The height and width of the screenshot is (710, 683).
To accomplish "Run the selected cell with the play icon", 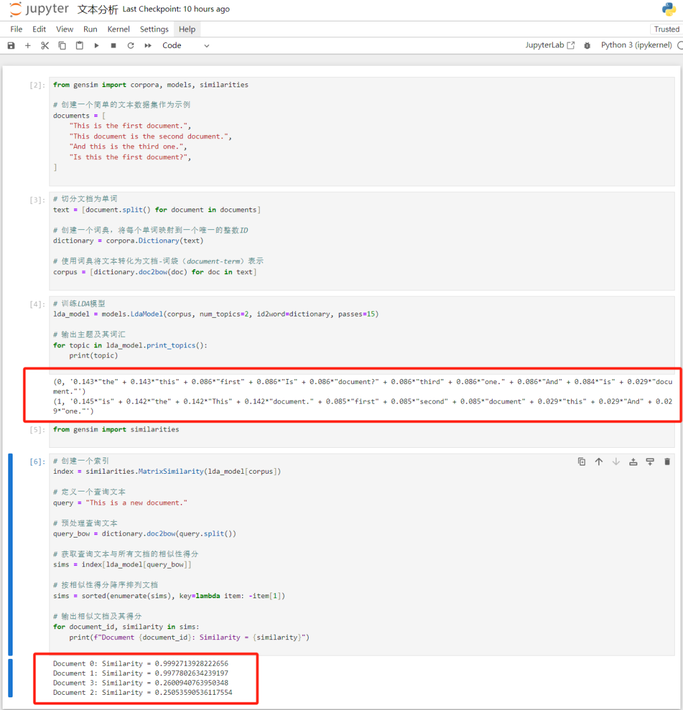I will click(x=97, y=45).
